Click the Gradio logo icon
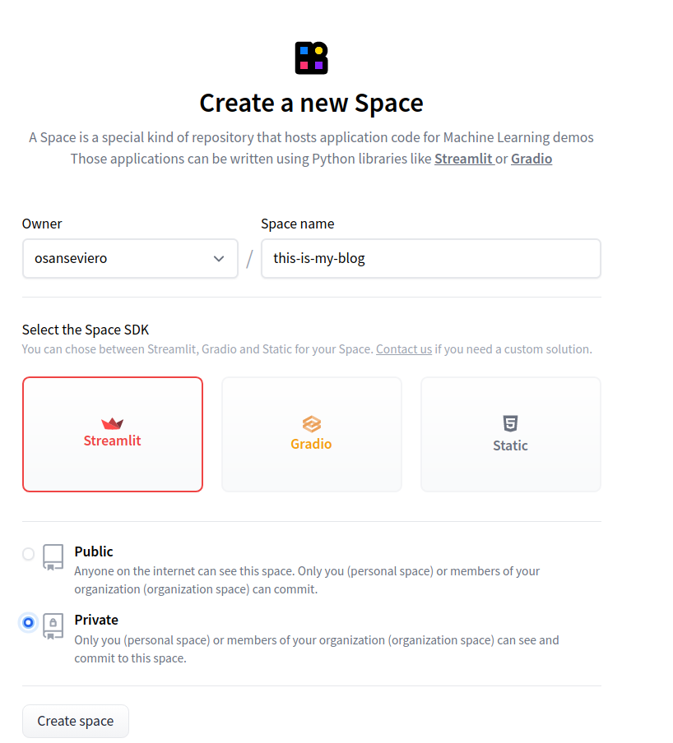This screenshot has width=673, height=743. click(312, 424)
